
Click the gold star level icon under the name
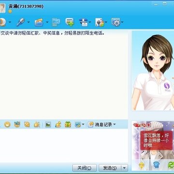point(10,11)
